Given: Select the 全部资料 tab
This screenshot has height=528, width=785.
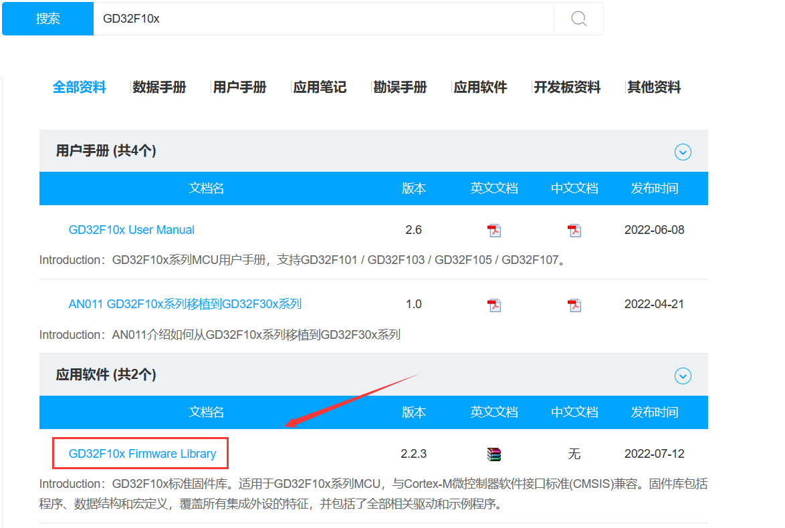Looking at the screenshot, I should (79, 87).
